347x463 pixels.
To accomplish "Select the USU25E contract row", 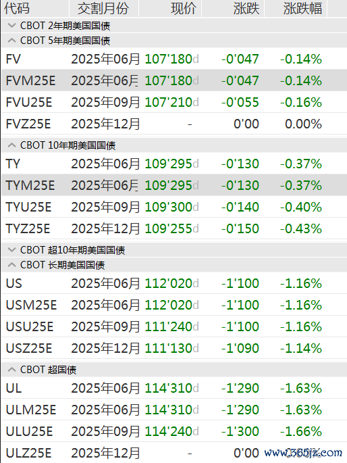I will [x=174, y=326].
